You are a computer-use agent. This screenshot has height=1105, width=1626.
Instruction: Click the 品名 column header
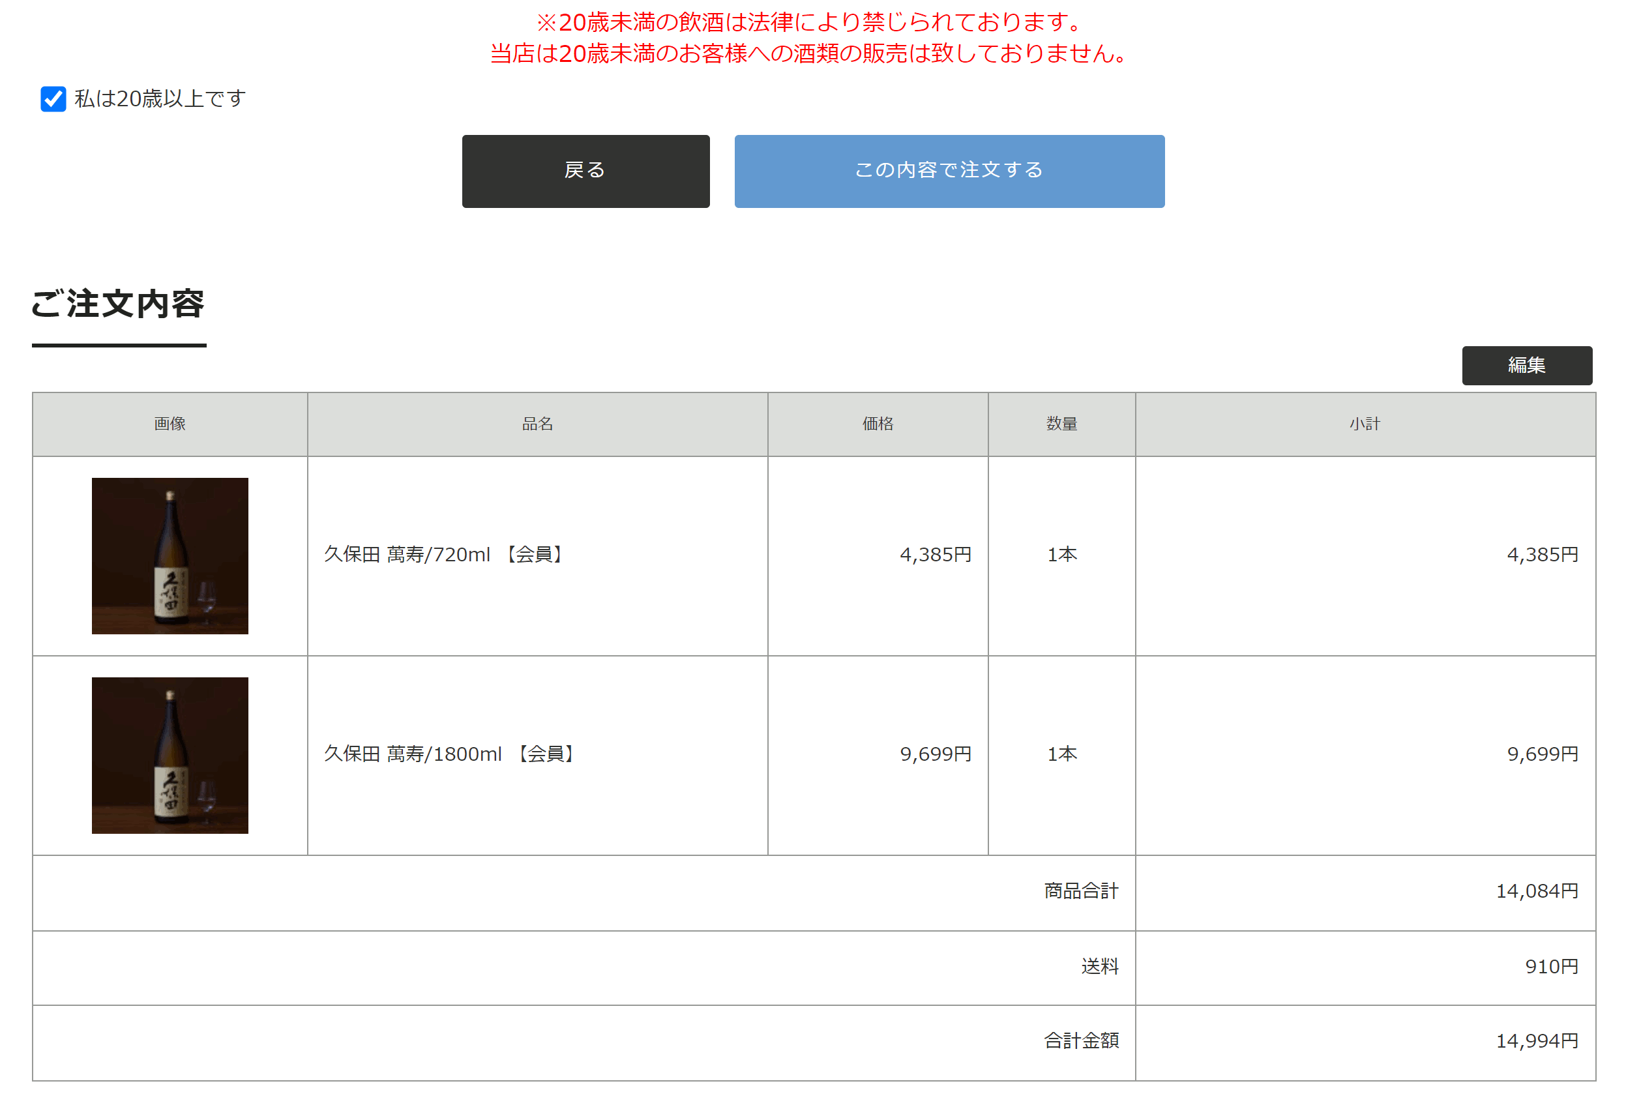pos(537,424)
